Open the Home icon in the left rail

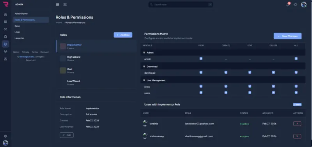tap(5, 14)
